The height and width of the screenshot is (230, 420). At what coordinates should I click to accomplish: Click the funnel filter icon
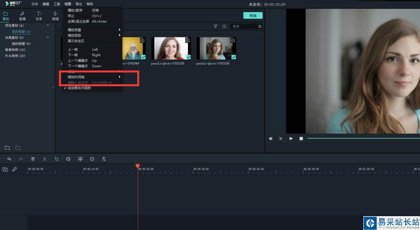coord(215,26)
